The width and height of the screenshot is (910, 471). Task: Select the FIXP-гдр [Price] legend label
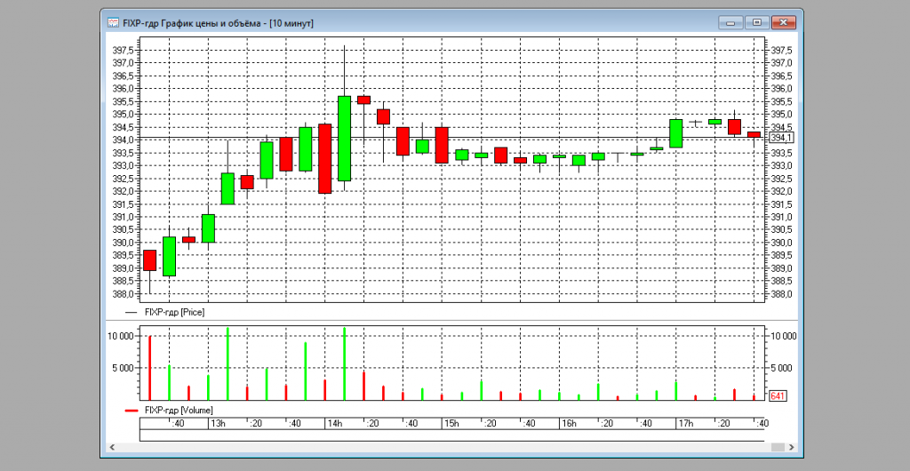(174, 313)
